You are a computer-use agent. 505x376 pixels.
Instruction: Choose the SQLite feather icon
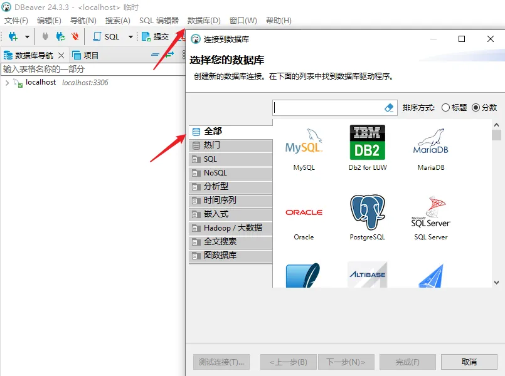click(303, 275)
